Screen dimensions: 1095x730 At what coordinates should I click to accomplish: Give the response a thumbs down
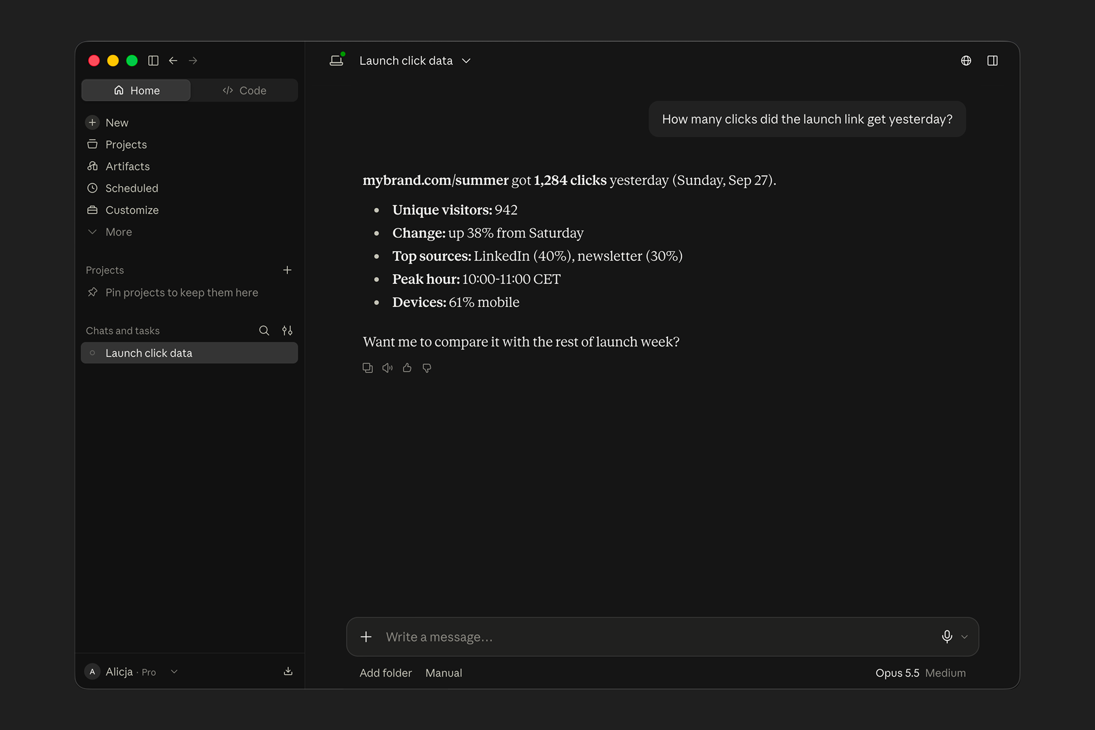[x=427, y=368]
